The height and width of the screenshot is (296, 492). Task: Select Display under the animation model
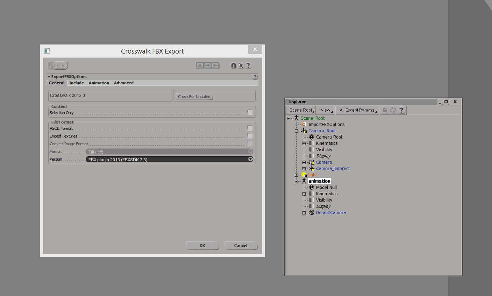[x=323, y=206]
